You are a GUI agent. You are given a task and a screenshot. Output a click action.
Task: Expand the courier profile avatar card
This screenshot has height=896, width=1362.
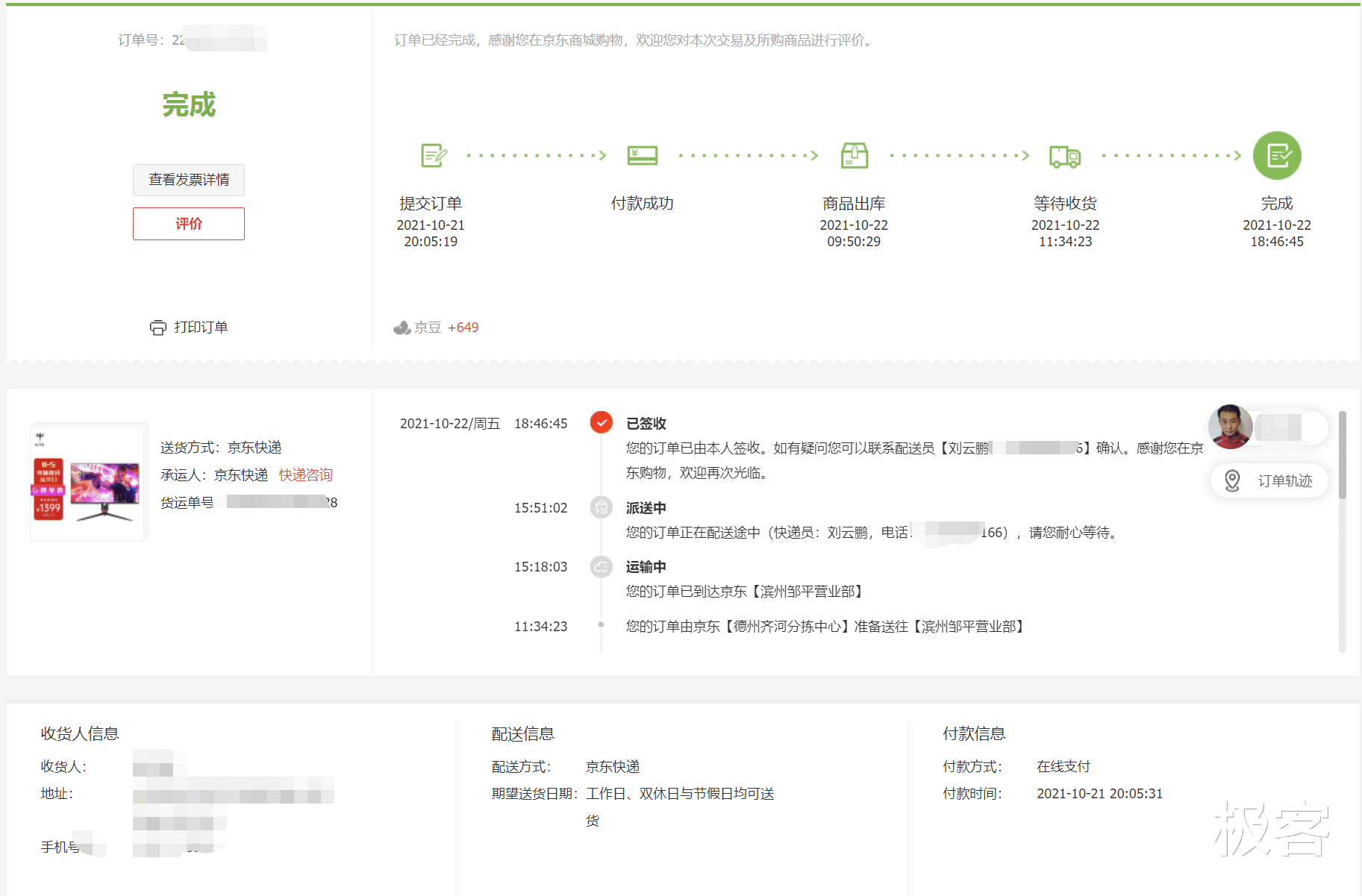1229,427
